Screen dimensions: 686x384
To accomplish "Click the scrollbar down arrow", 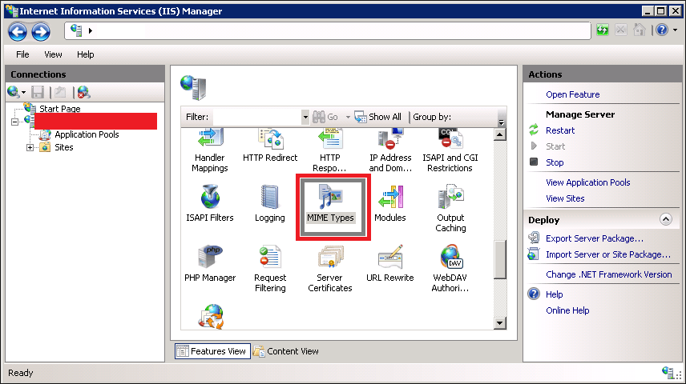I will click(499, 323).
